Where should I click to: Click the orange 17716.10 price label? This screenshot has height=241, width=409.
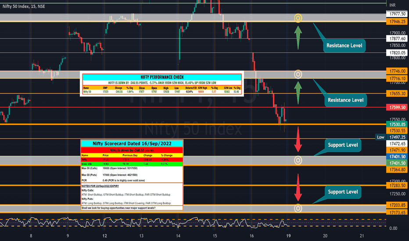tap(397, 78)
